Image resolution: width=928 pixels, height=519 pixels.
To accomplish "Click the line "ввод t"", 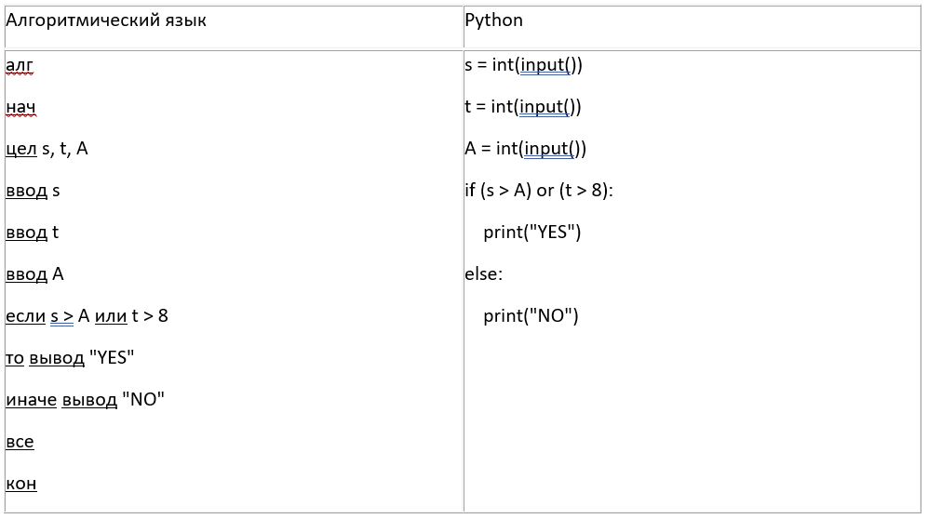I will click(x=32, y=233).
